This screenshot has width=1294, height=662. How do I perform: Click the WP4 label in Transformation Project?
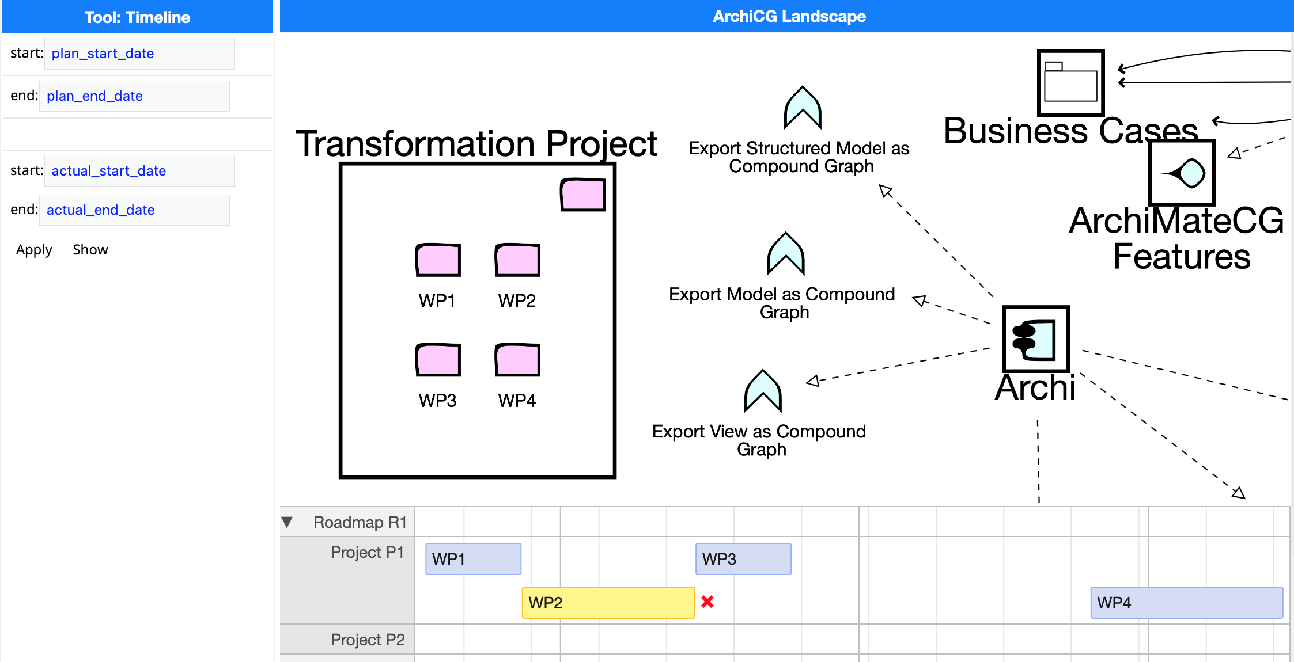[517, 401]
